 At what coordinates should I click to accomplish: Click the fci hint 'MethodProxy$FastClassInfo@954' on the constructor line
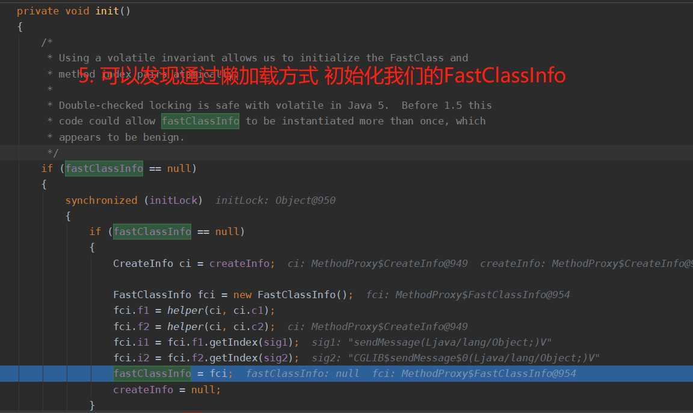click(468, 295)
